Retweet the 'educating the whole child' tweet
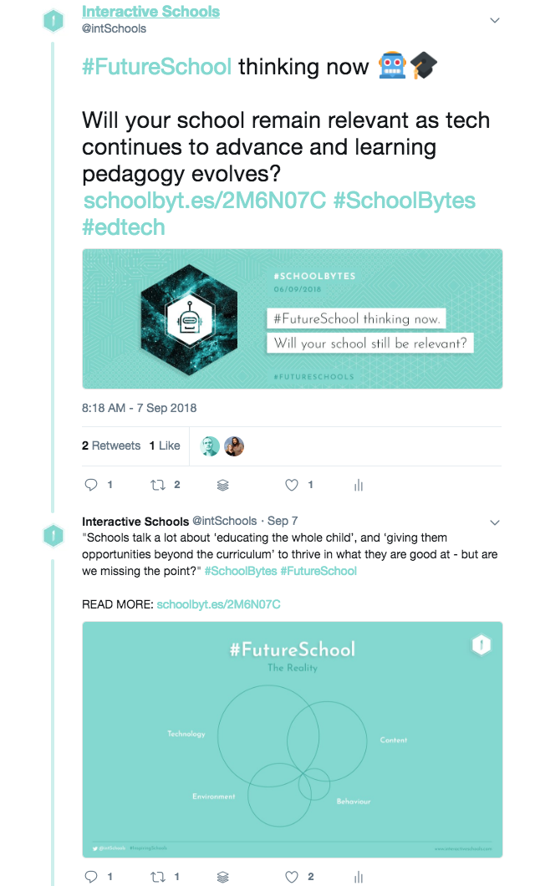 (x=157, y=877)
